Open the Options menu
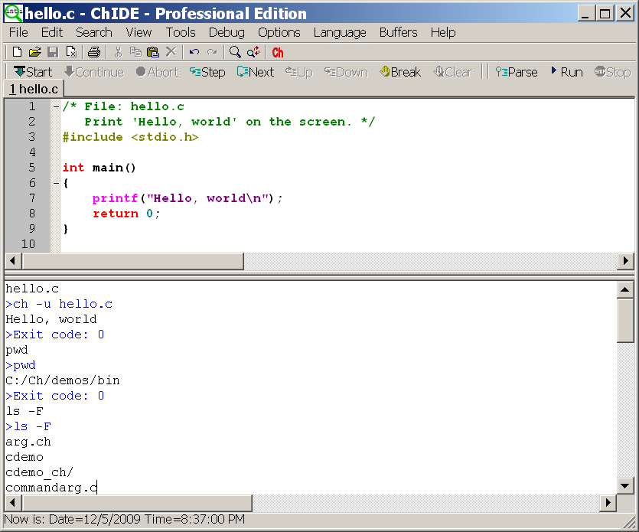The width and height of the screenshot is (639, 532). pyautogui.click(x=279, y=32)
